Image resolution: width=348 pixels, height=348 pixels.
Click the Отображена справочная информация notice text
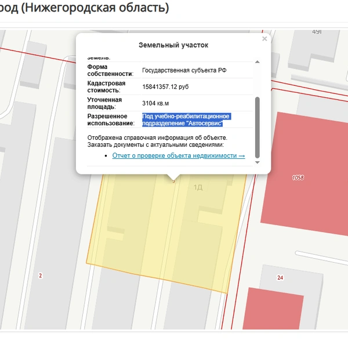(x=157, y=141)
